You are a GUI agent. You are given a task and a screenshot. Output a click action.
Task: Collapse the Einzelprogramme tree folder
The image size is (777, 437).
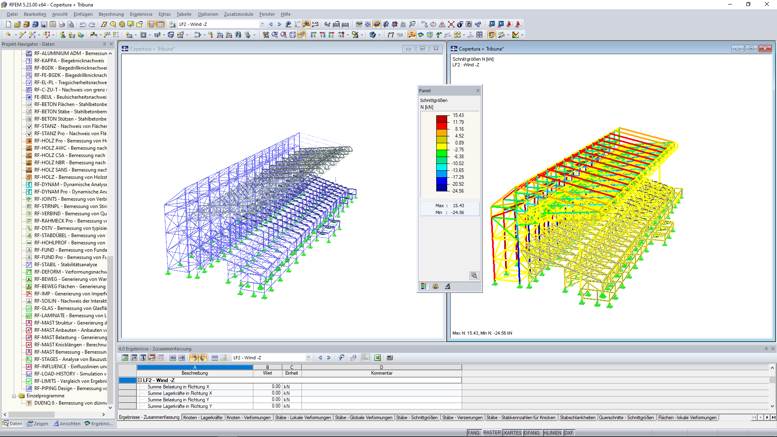(14, 396)
